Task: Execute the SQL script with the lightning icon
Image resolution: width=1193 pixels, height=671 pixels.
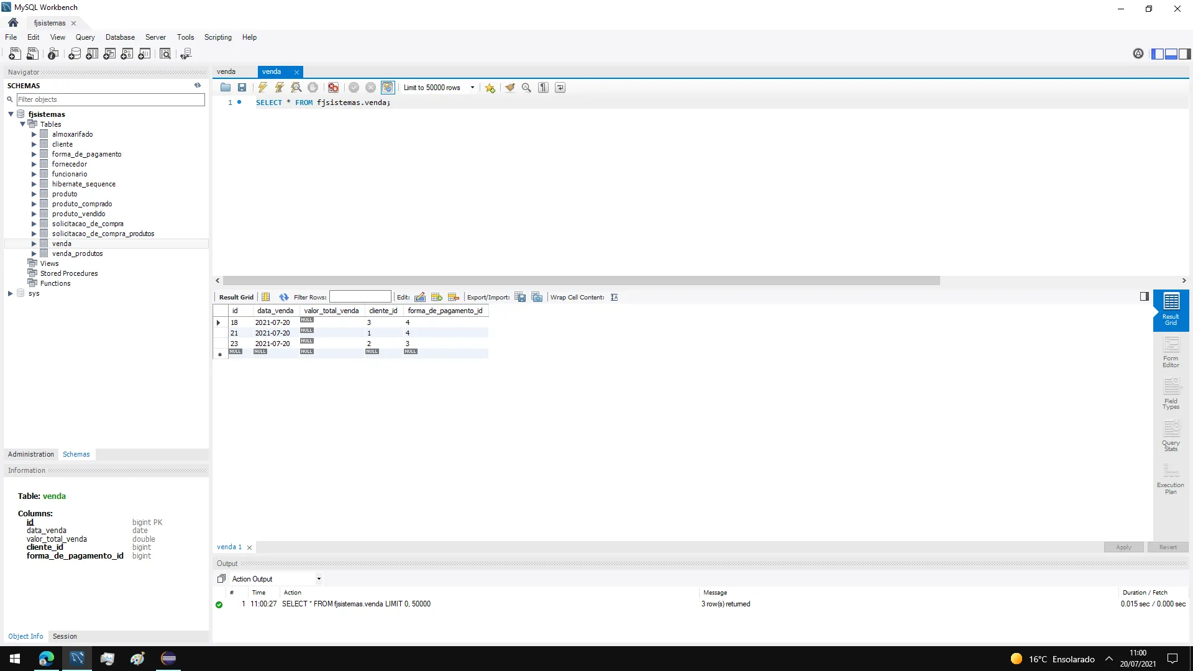Action: click(x=263, y=88)
